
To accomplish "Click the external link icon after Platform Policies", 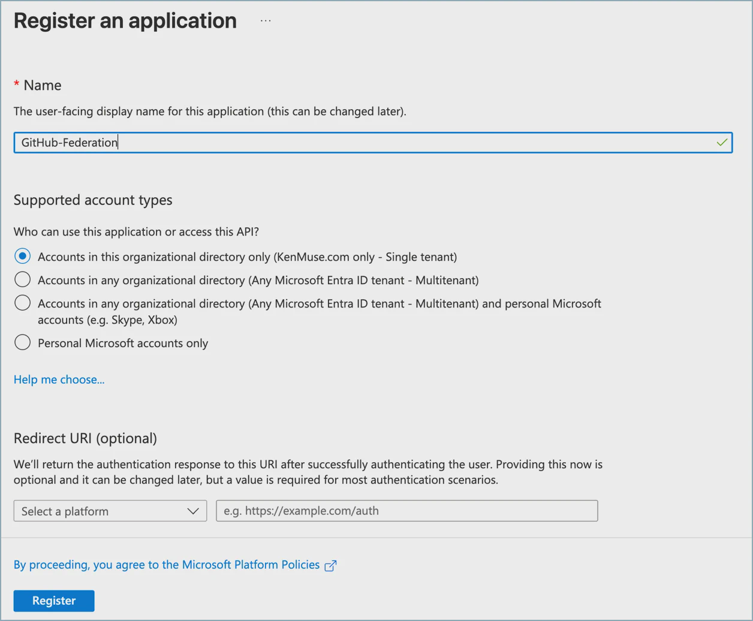I will (330, 565).
